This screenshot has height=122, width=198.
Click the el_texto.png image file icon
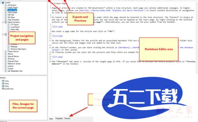[x=3, y=89]
